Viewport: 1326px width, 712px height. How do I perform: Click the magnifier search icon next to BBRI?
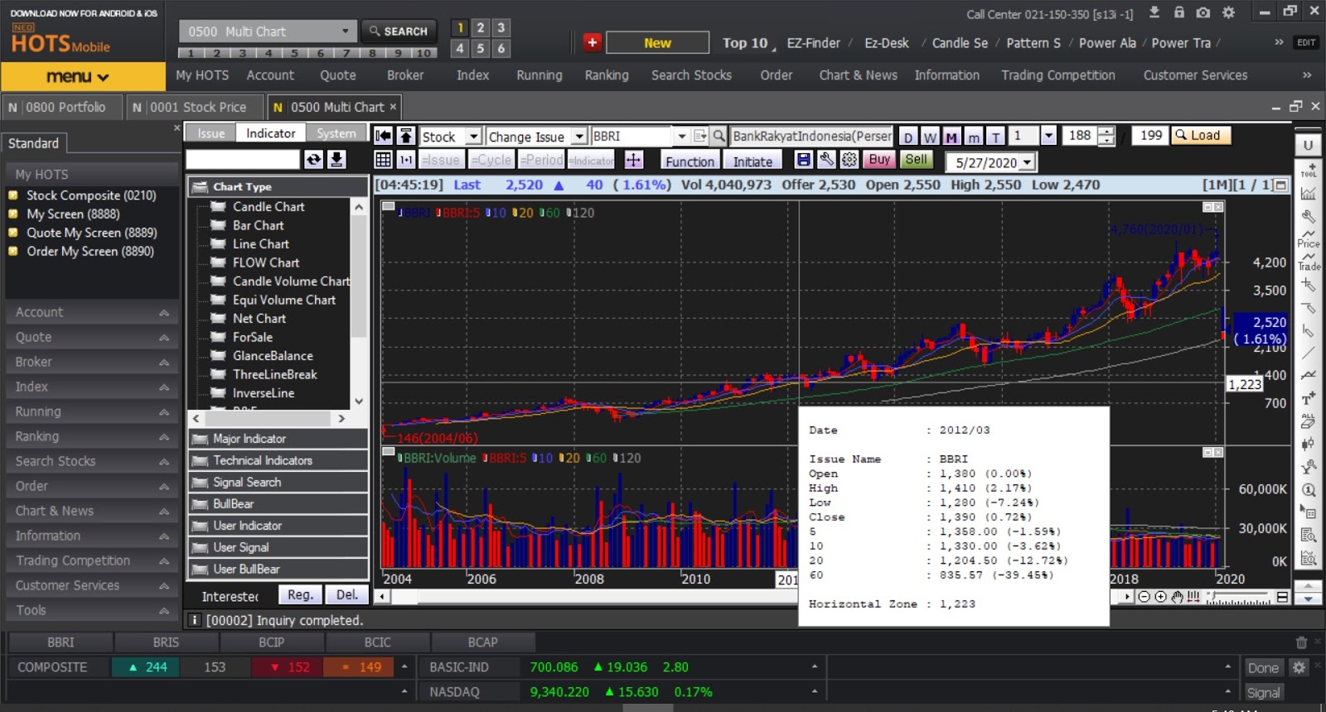pyautogui.click(x=719, y=137)
